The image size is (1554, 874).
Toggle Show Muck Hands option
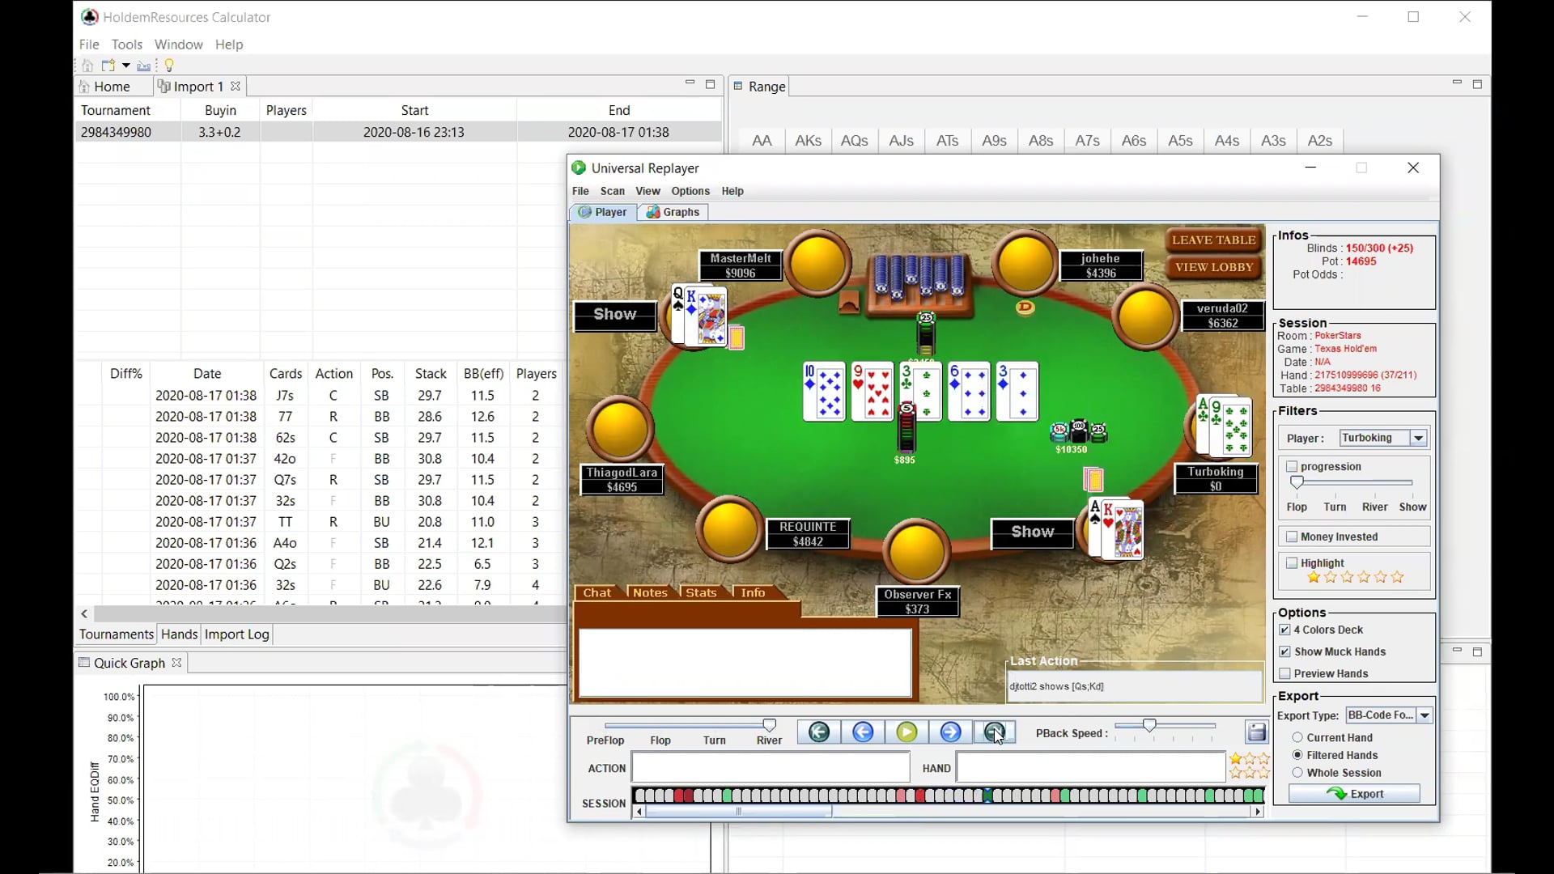click(x=1284, y=651)
